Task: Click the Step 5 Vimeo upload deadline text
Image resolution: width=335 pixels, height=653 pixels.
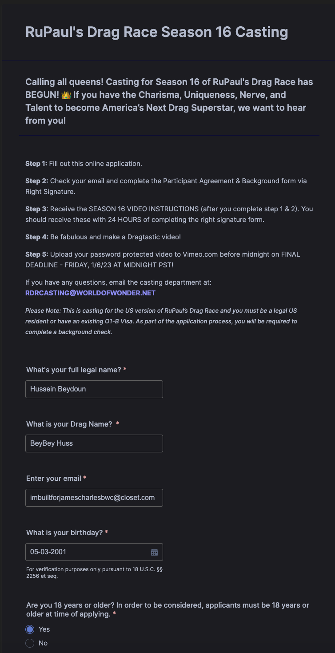Action: click(163, 259)
